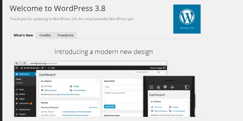Click the browser reload icon beside the address bar

24,63
